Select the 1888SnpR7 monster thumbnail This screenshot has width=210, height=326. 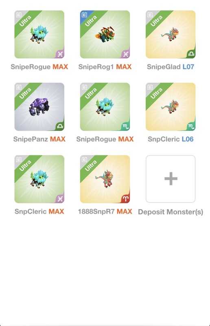point(105,179)
